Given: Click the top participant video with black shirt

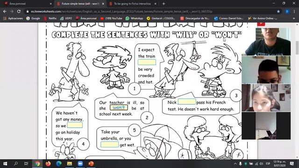Looking at the screenshot, I should [266, 42].
